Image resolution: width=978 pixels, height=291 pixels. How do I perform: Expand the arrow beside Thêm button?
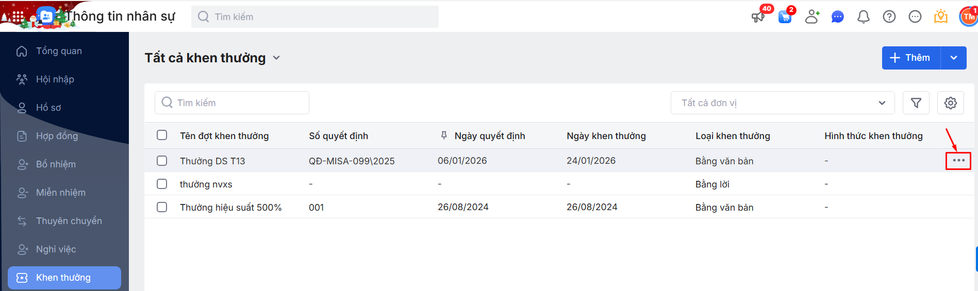(954, 58)
